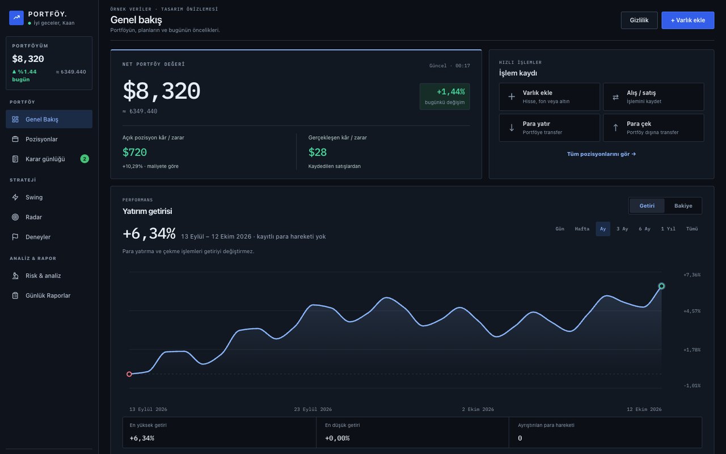This screenshot has height=454, width=726.
Task: Select the Hafta time range
Action: pos(582,229)
